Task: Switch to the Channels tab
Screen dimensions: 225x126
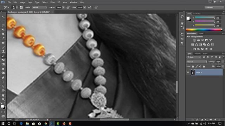Action: tap(197, 54)
